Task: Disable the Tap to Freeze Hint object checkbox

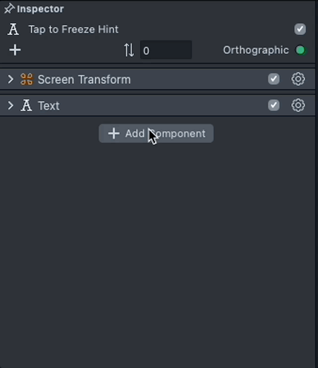Action: click(x=300, y=29)
